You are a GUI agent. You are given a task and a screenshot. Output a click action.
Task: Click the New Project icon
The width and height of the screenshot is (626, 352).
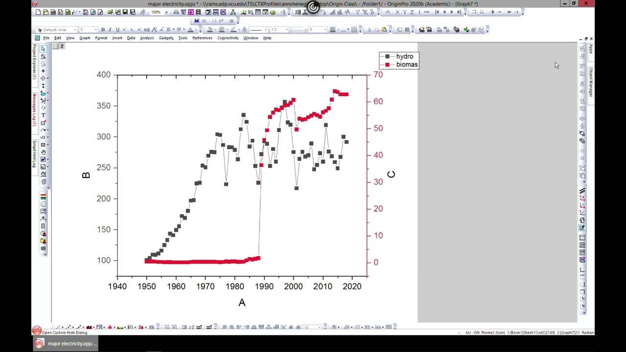coord(38,12)
